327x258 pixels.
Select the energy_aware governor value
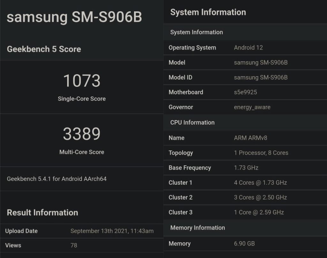[x=252, y=107]
